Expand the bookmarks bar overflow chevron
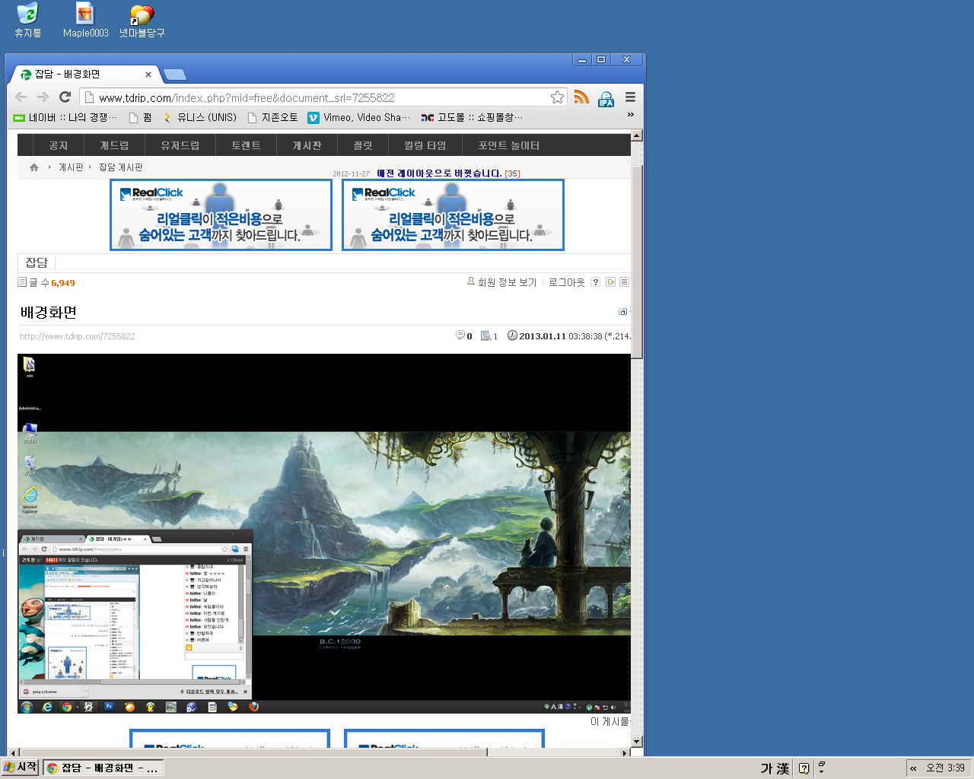The height and width of the screenshot is (779, 974). tap(630, 116)
